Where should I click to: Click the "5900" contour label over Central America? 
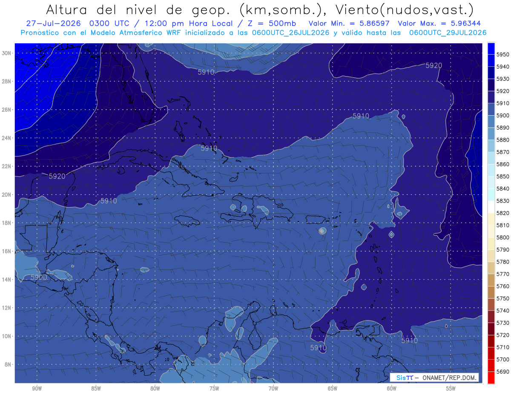(x=39, y=277)
